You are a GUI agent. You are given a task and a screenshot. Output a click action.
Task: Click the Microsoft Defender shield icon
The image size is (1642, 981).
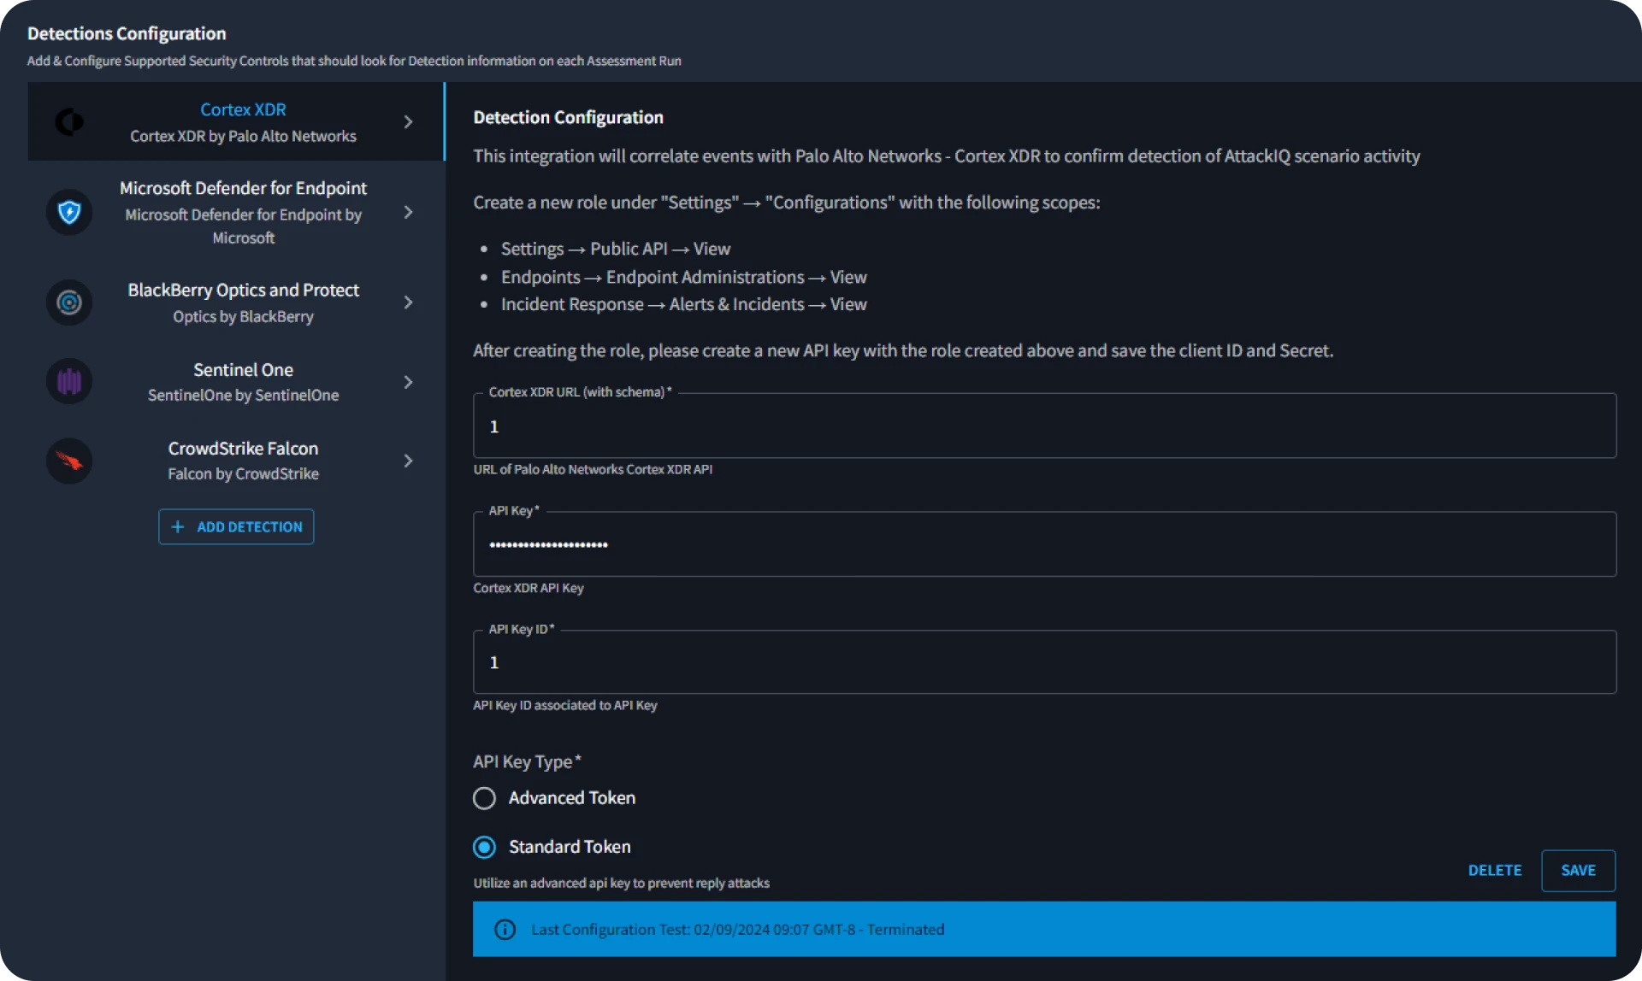click(69, 212)
